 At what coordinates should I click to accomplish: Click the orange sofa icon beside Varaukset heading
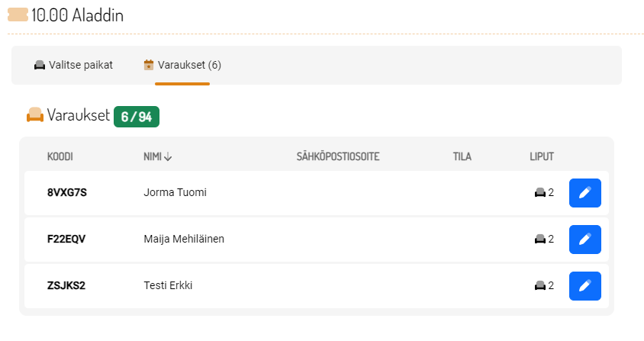pyautogui.click(x=35, y=116)
